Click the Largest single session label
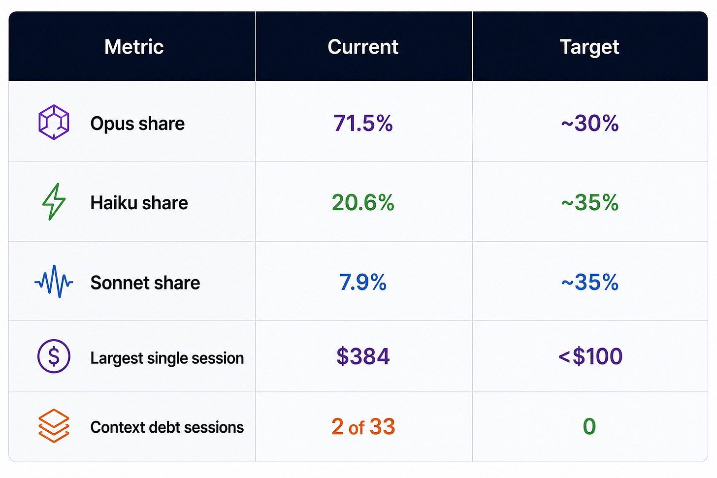 pos(167,358)
